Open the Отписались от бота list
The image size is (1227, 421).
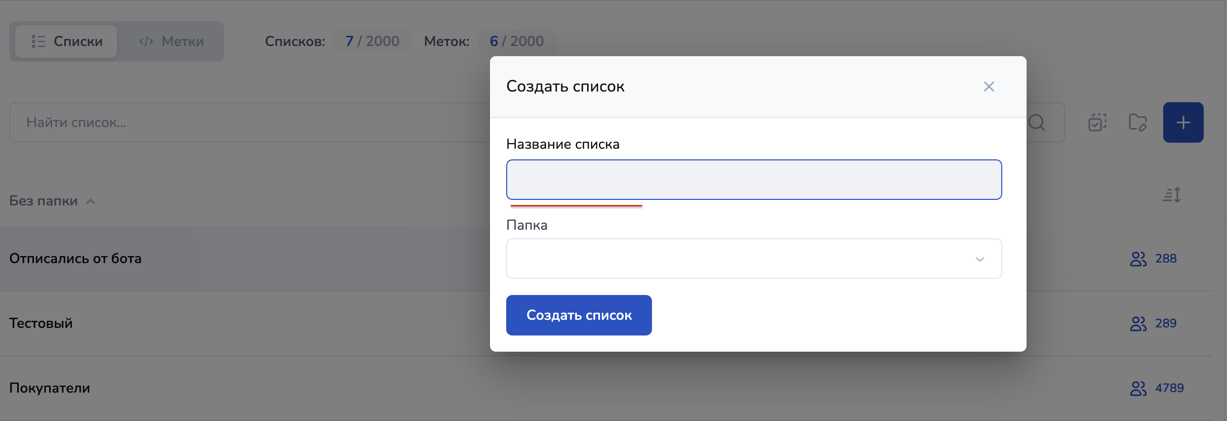tap(75, 259)
